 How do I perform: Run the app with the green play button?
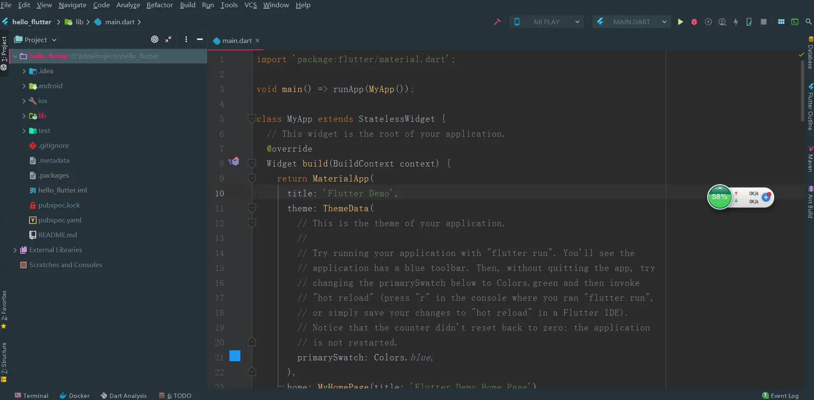680,22
